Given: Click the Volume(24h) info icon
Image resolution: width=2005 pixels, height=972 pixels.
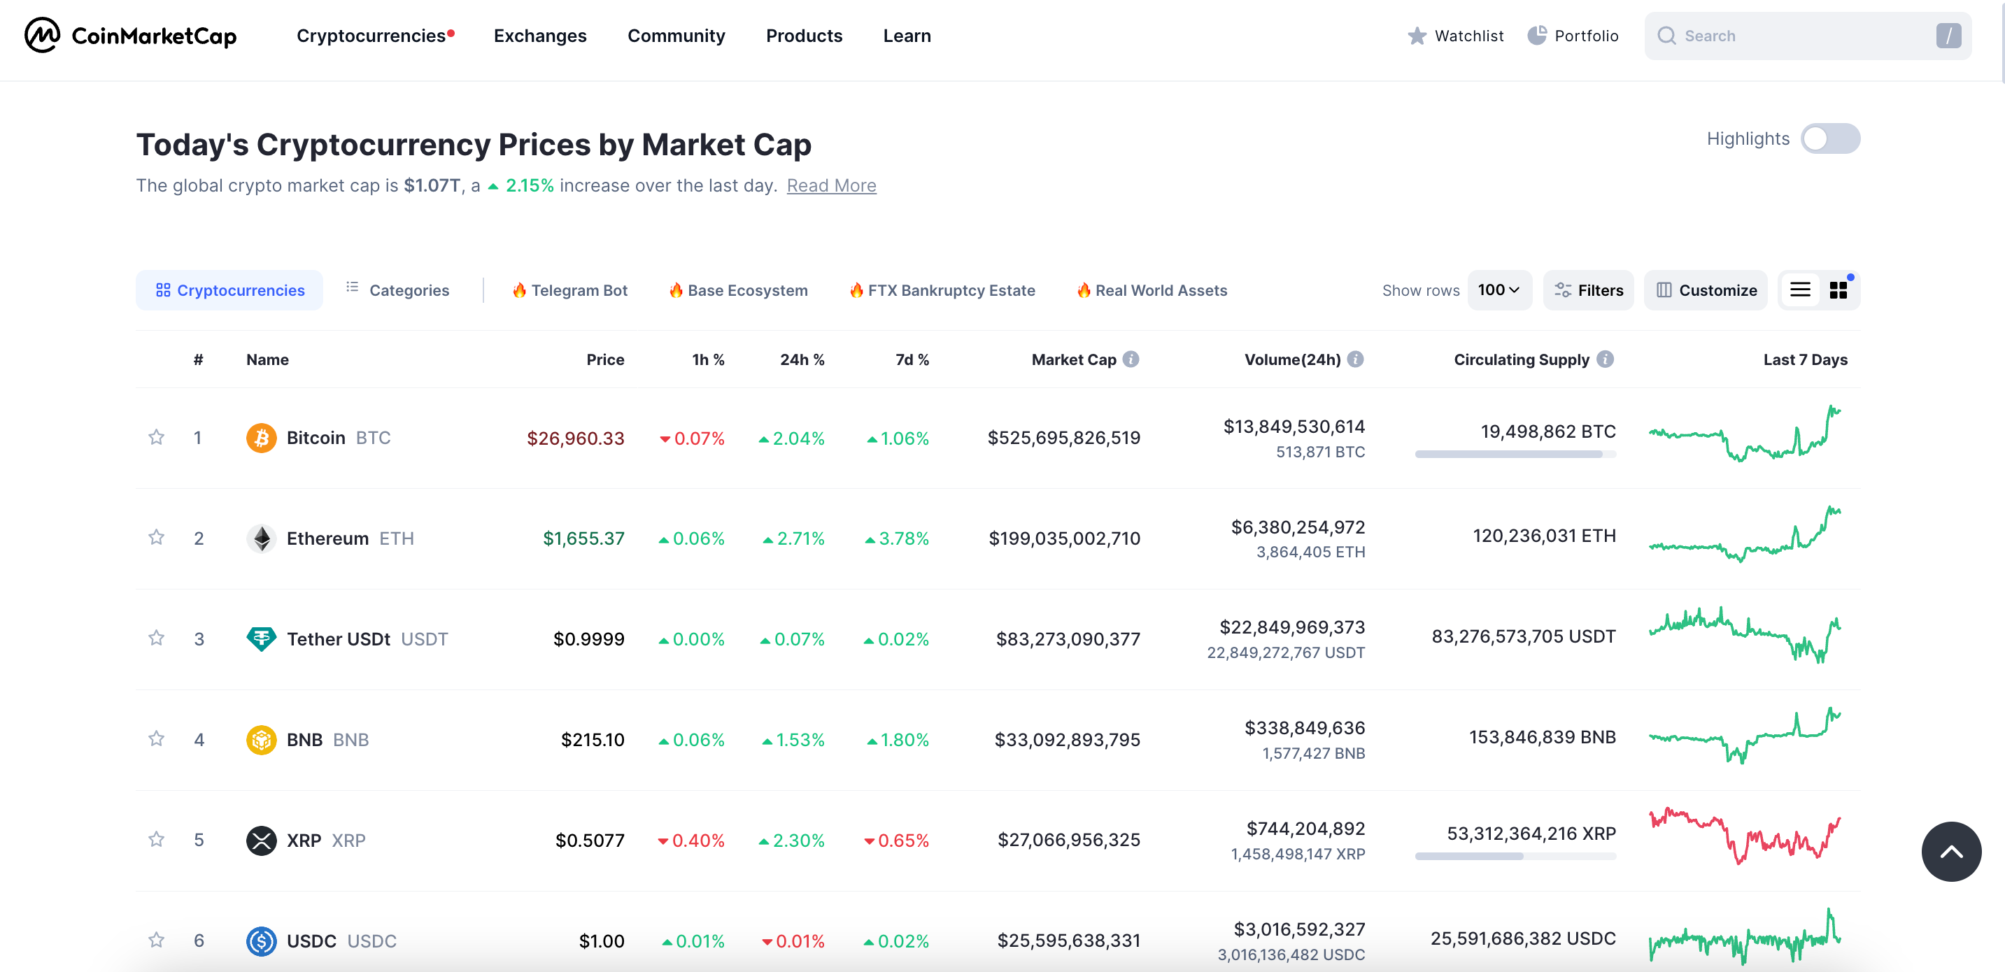Looking at the screenshot, I should (1355, 359).
